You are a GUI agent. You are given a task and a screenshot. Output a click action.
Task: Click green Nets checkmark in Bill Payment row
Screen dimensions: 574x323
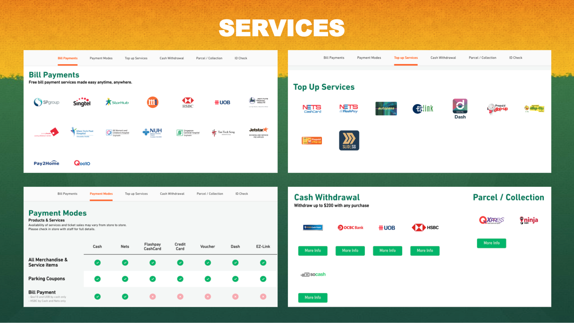[x=125, y=297]
